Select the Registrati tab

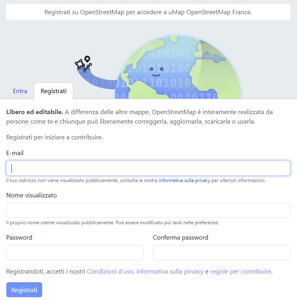[54, 91]
